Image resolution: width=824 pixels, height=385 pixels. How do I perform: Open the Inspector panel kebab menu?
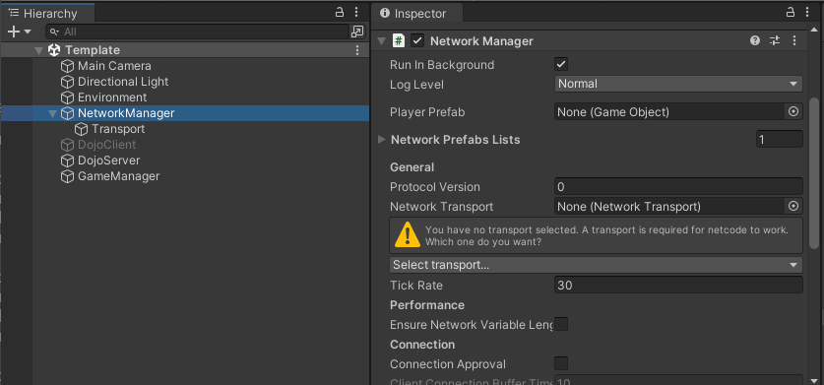pyautogui.click(x=807, y=13)
